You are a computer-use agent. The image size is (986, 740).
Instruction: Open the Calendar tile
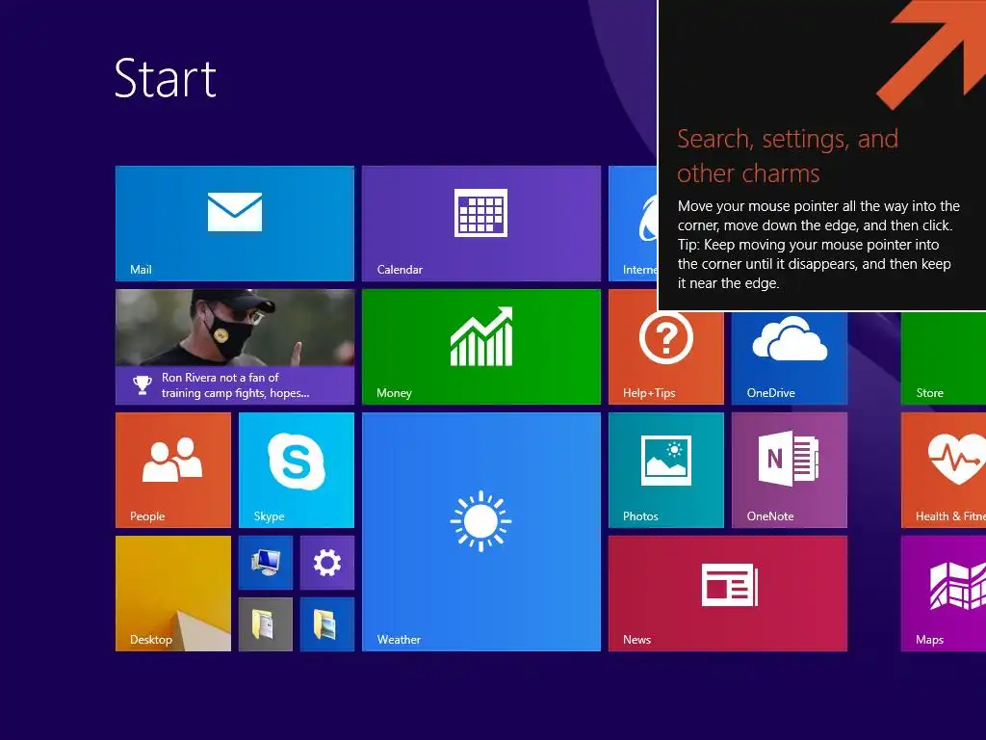click(481, 224)
